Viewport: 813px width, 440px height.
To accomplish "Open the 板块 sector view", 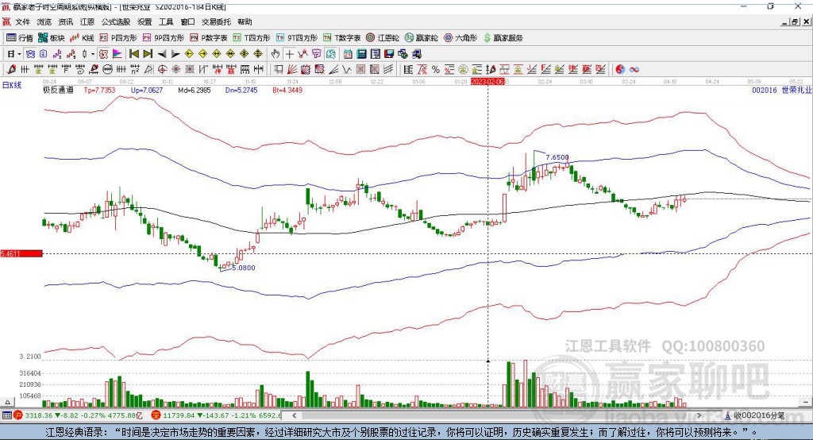I will [51, 38].
